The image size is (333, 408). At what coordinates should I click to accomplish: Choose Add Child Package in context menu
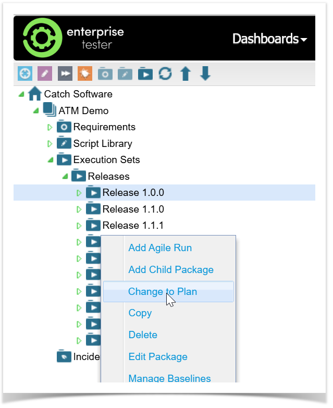171,270
